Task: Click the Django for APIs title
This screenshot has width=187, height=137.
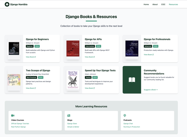Action: tap(93, 39)
